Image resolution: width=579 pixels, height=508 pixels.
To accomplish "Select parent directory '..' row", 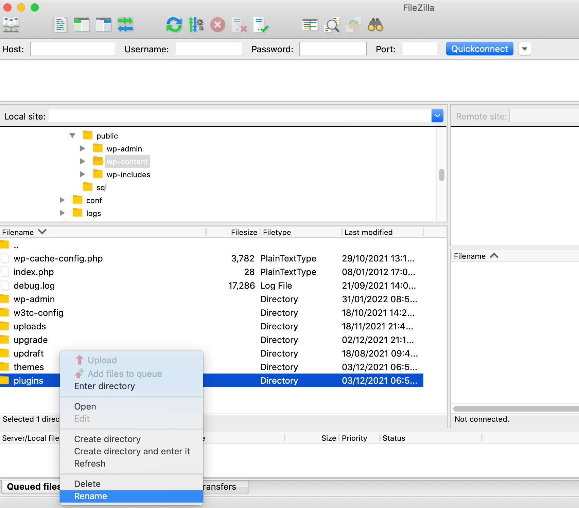I will point(211,245).
